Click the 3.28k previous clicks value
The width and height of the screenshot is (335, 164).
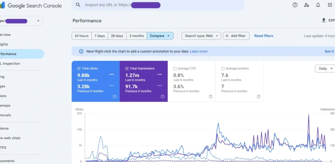(x=83, y=86)
